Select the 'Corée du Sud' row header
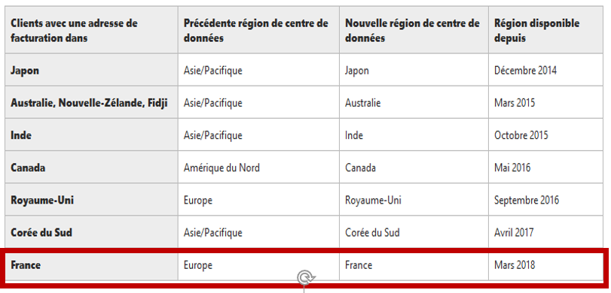Screen dimensions: 611x293 [x=92, y=232]
